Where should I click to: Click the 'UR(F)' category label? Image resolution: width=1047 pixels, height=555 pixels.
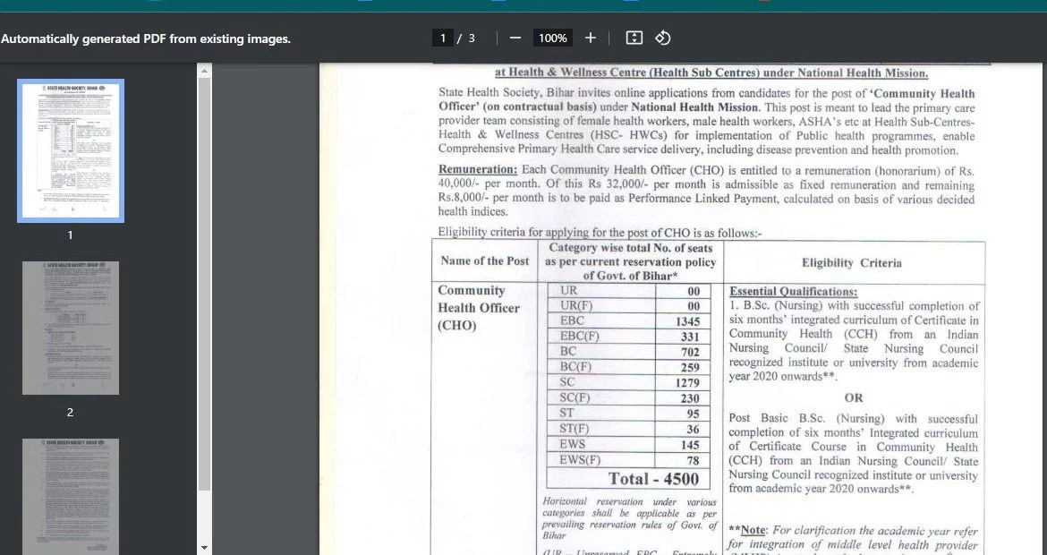[576, 305]
